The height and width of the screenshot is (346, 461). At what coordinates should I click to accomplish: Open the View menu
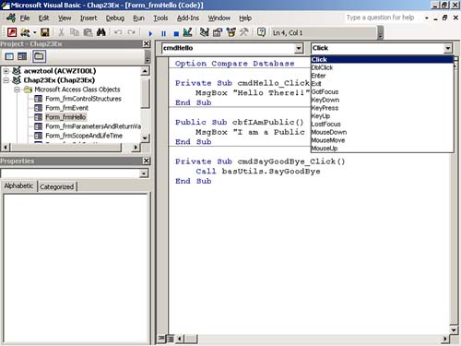pyautogui.click(x=65, y=18)
